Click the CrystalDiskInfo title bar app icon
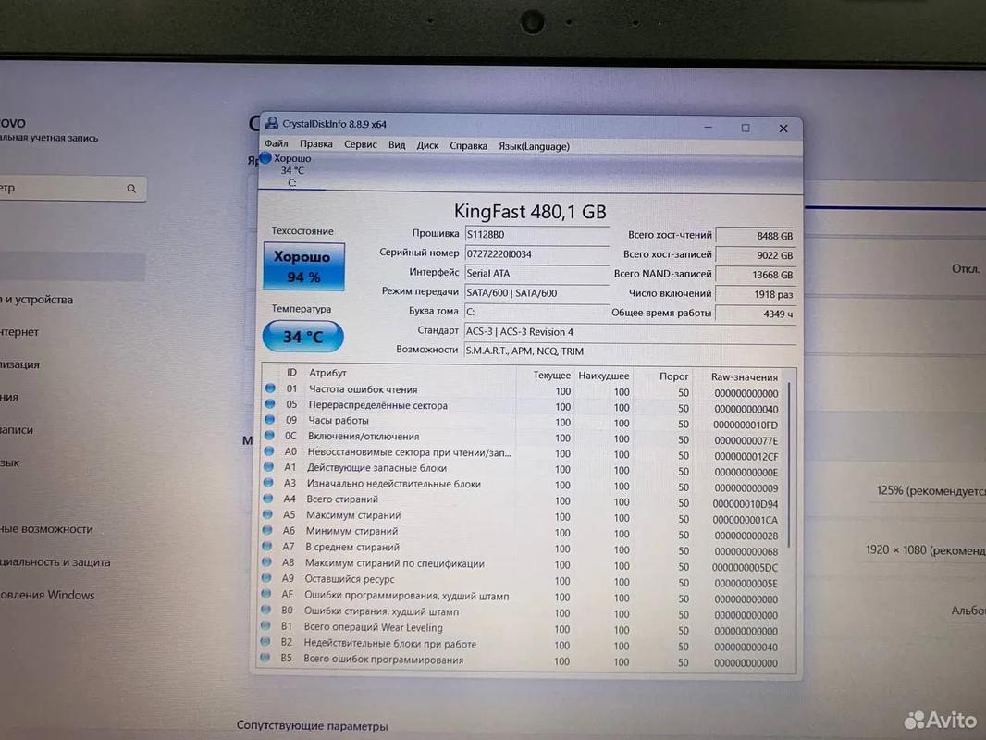The image size is (986, 740). [272, 123]
